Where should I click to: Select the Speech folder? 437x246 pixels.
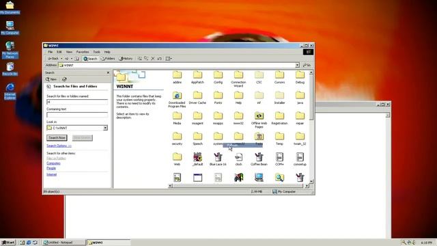(x=197, y=139)
